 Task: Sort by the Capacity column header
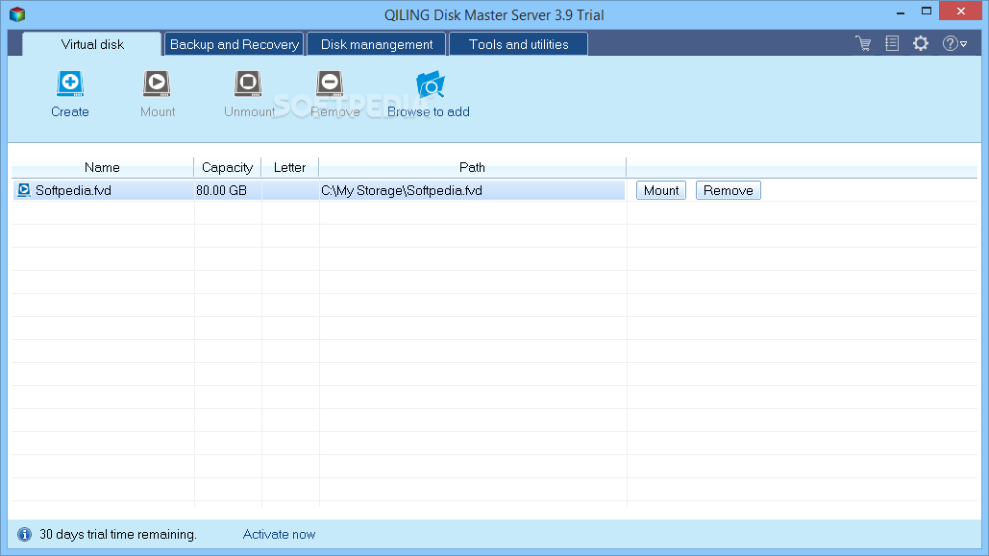click(227, 168)
